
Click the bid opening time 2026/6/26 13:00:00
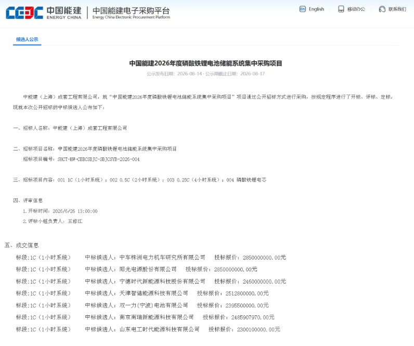pyautogui.click(x=75, y=211)
